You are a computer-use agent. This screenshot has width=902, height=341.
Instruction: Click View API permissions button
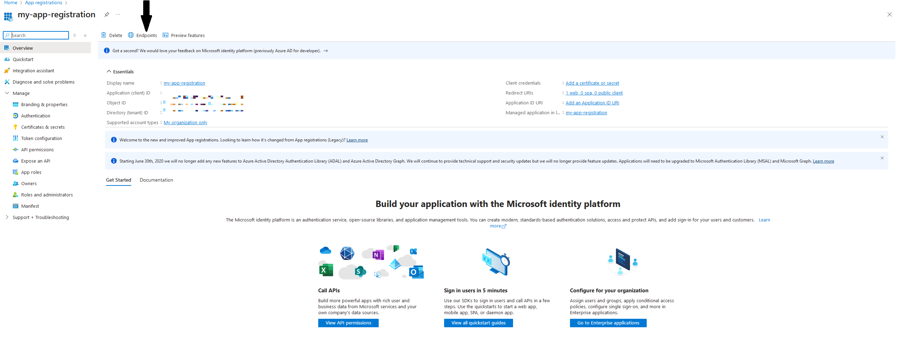click(x=348, y=323)
